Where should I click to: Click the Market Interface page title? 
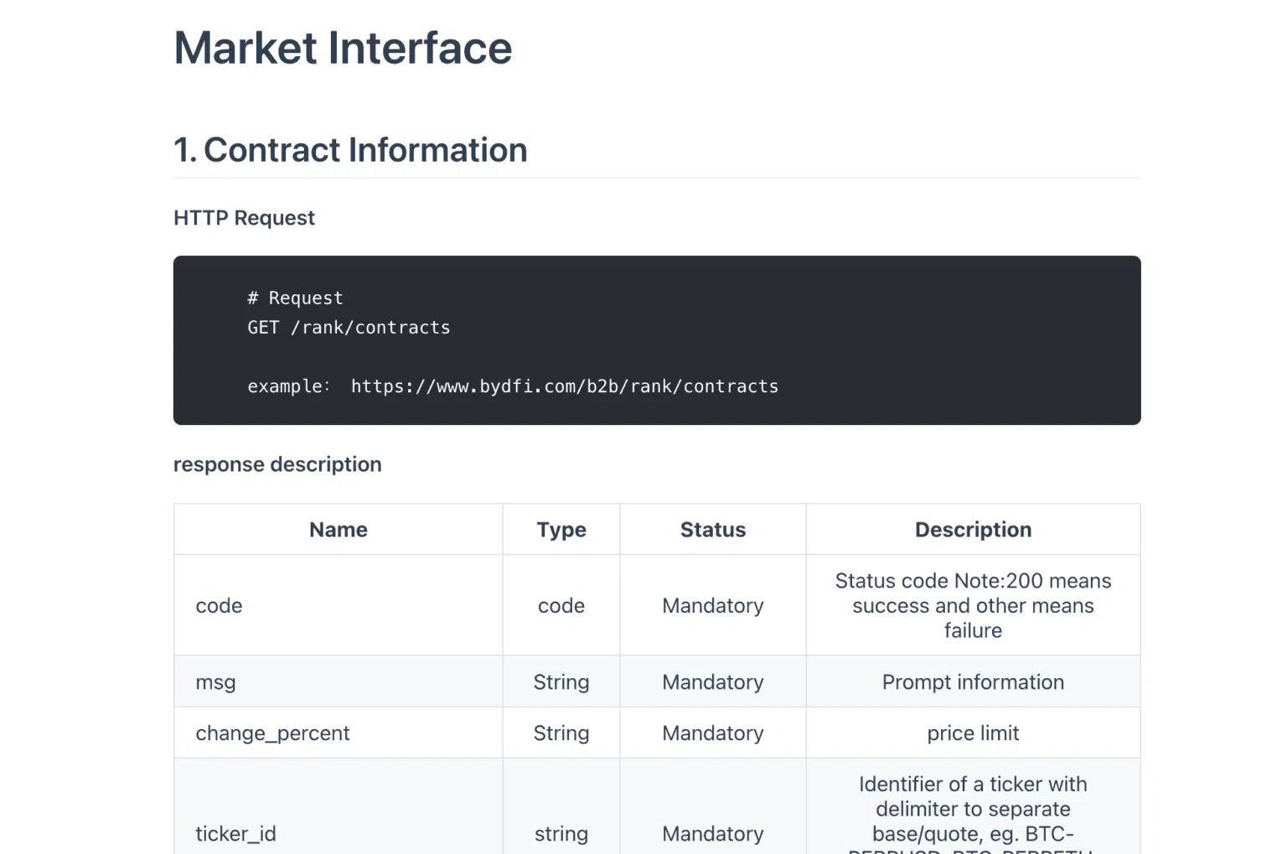[343, 49]
